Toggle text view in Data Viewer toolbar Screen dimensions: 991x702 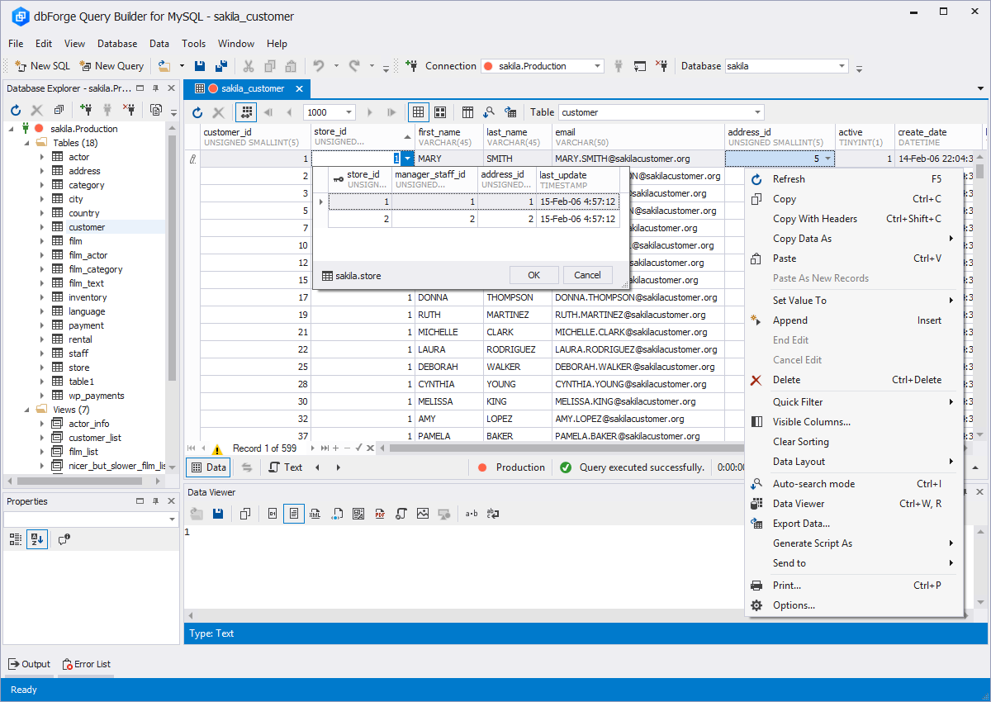coord(294,514)
